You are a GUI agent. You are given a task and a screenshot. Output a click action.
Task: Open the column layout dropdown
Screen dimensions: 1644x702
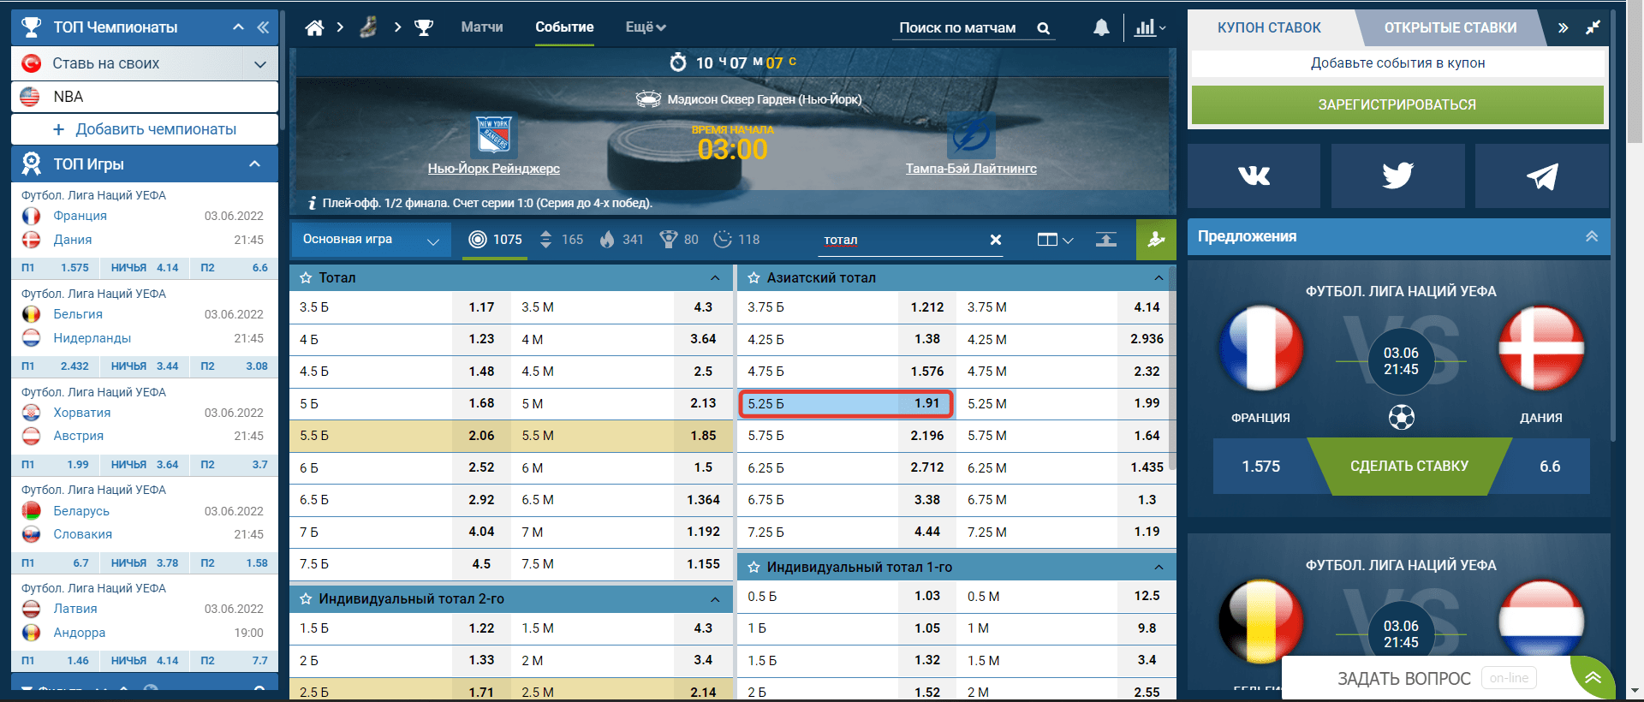(x=1055, y=240)
